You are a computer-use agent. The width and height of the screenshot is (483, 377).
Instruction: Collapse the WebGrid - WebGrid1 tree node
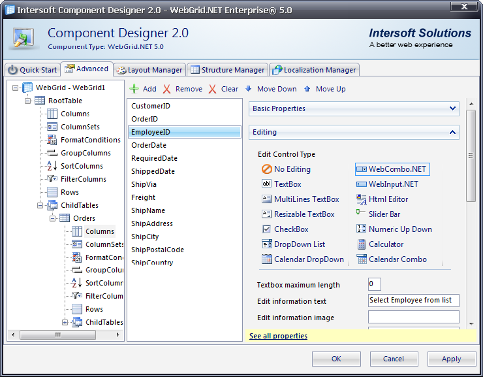coord(15,88)
